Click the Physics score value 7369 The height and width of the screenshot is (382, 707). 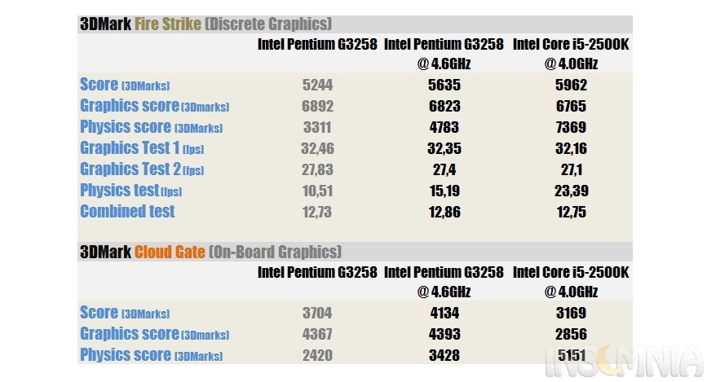click(571, 127)
